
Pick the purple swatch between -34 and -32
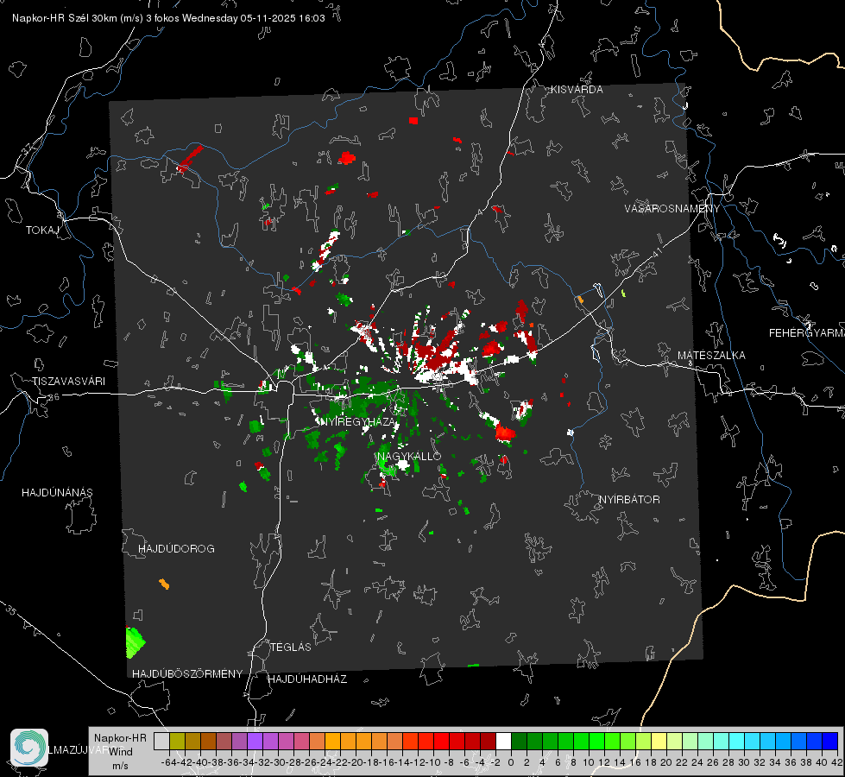tap(255, 741)
